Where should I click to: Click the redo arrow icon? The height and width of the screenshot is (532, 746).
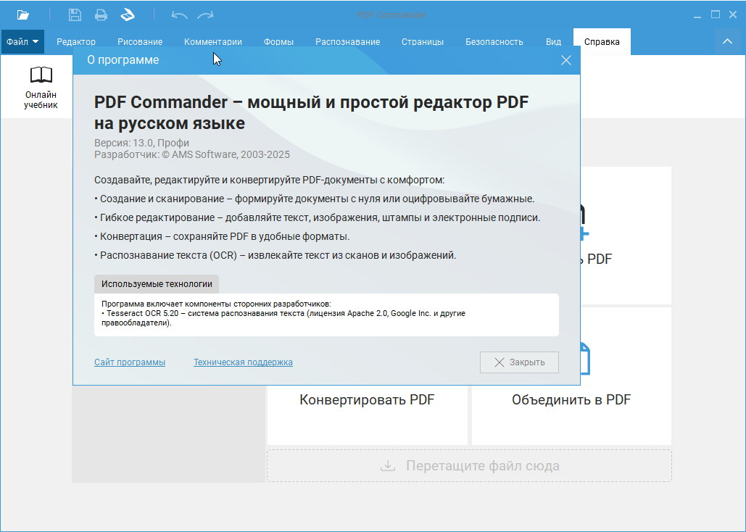[206, 15]
